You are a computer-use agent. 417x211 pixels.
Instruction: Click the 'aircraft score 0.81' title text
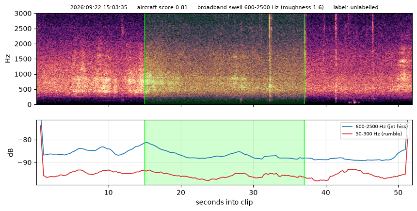(162, 7)
